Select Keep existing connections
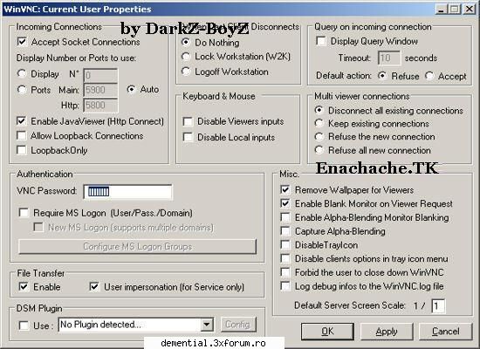The image size is (480, 349). [319, 123]
